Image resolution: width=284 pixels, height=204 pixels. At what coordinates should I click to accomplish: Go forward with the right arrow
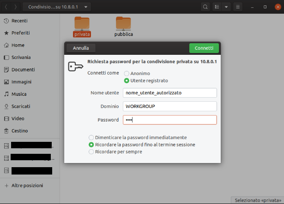pos(16,7)
